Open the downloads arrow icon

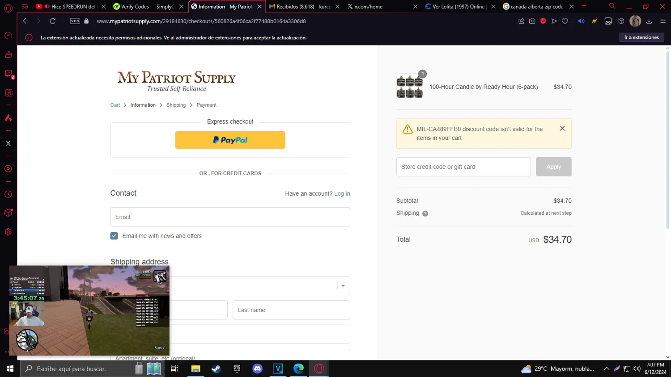[x=649, y=21]
